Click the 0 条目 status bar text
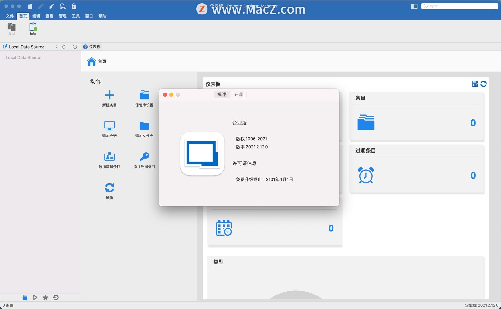501x309 pixels. (8, 305)
